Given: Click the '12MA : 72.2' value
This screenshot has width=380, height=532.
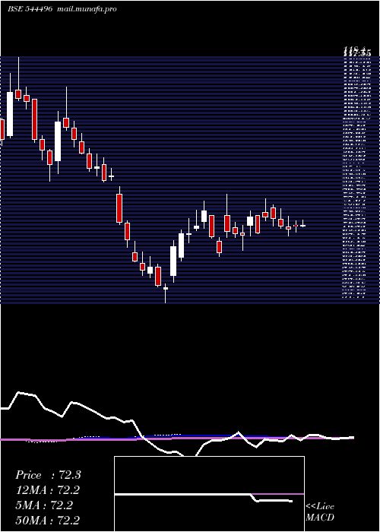Looking at the screenshot, I should (48, 490).
